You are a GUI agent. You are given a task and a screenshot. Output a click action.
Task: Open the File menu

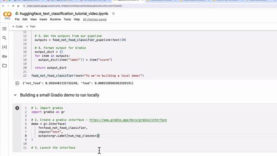coord(17,19)
